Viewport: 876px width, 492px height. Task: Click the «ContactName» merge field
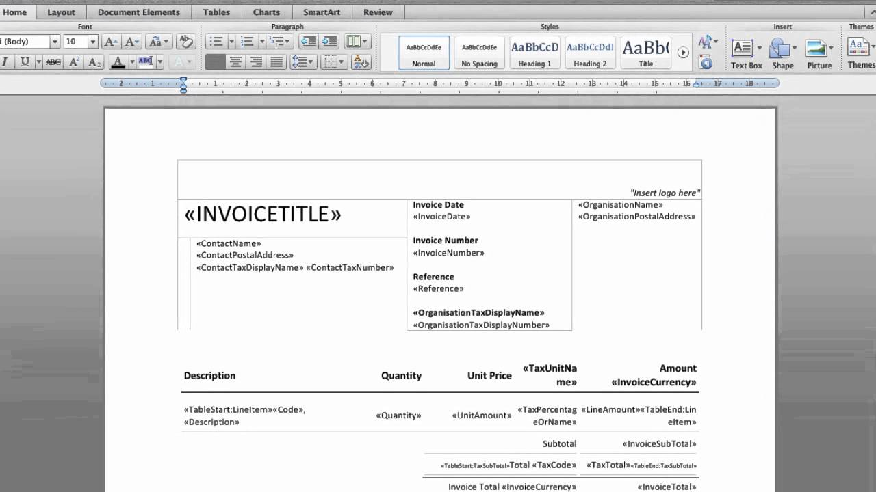click(x=229, y=243)
